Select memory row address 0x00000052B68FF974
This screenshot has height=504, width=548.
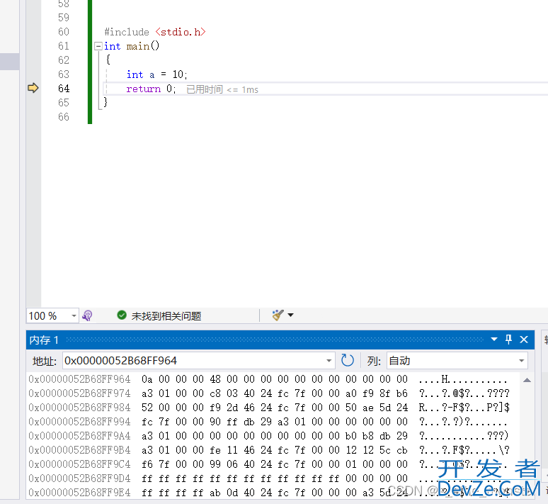pos(79,393)
